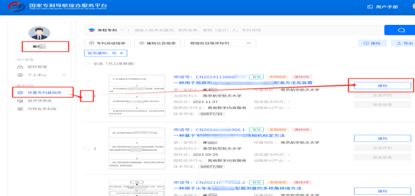Check the checkbox for patent row 1
Screen dimensions: 415x196
point(87,96)
